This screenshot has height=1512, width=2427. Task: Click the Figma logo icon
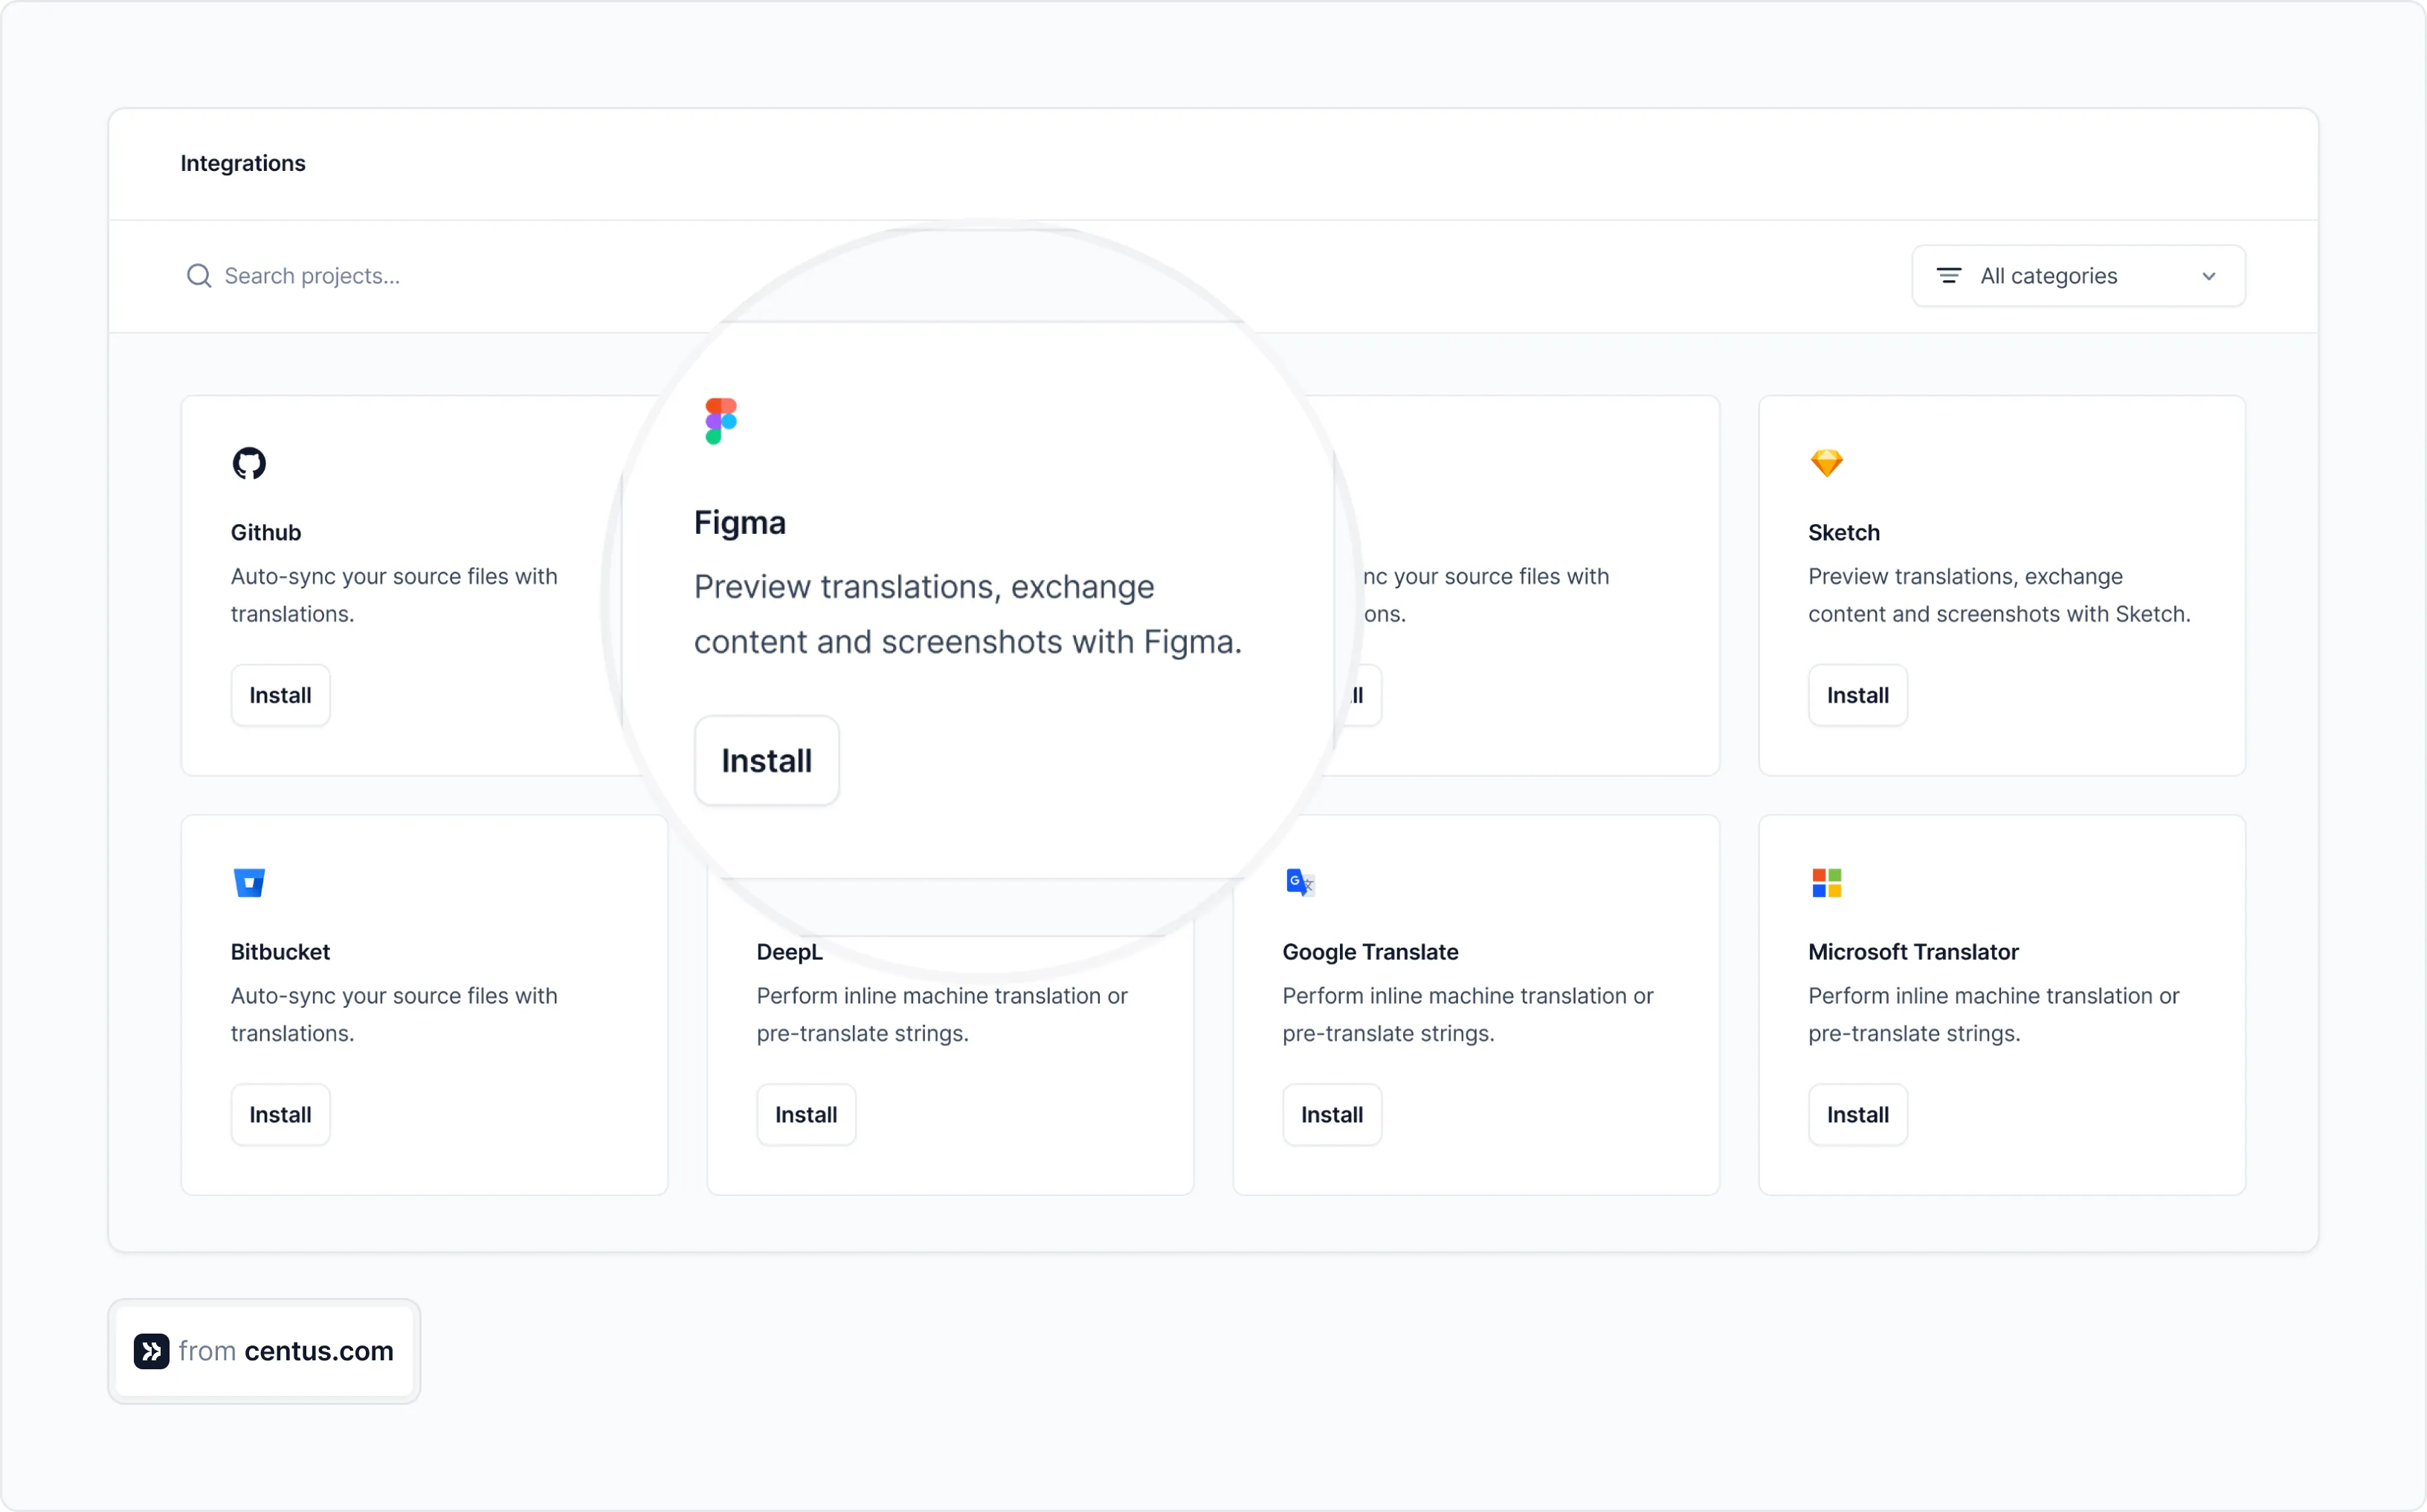721,420
